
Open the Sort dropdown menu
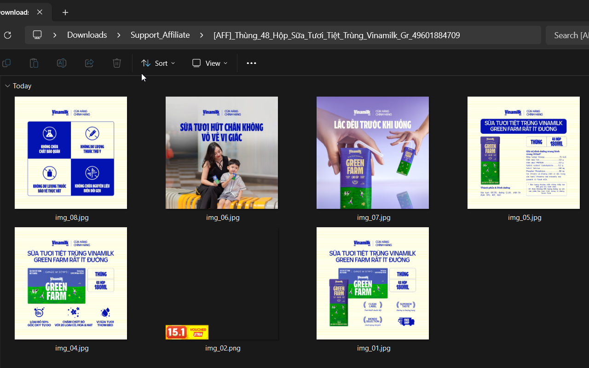(158, 63)
